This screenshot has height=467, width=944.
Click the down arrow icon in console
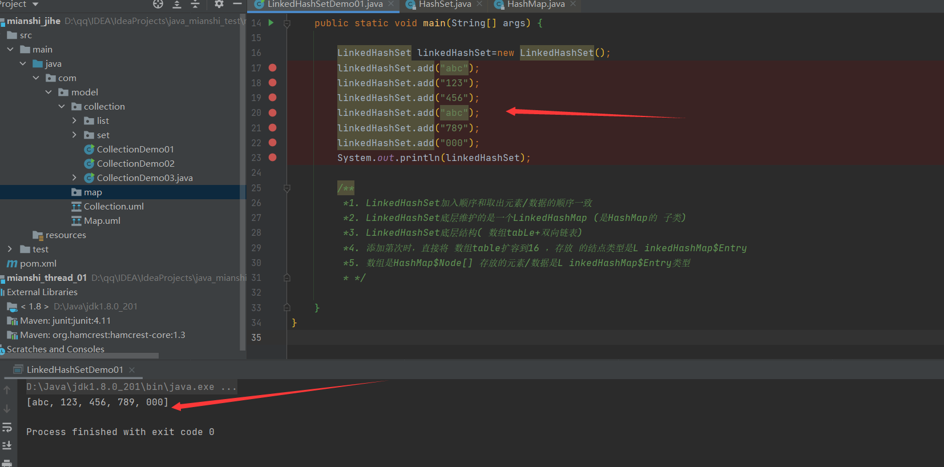pyautogui.click(x=7, y=409)
